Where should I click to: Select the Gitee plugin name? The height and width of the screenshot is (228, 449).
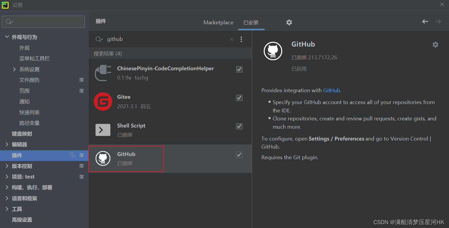point(124,97)
